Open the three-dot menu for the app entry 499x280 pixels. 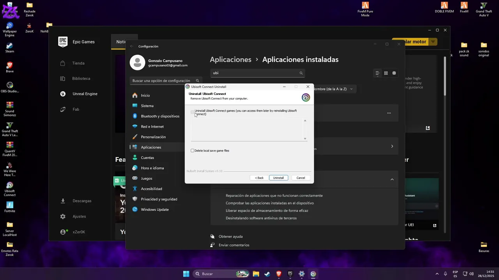pyautogui.click(x=389, y=113)
